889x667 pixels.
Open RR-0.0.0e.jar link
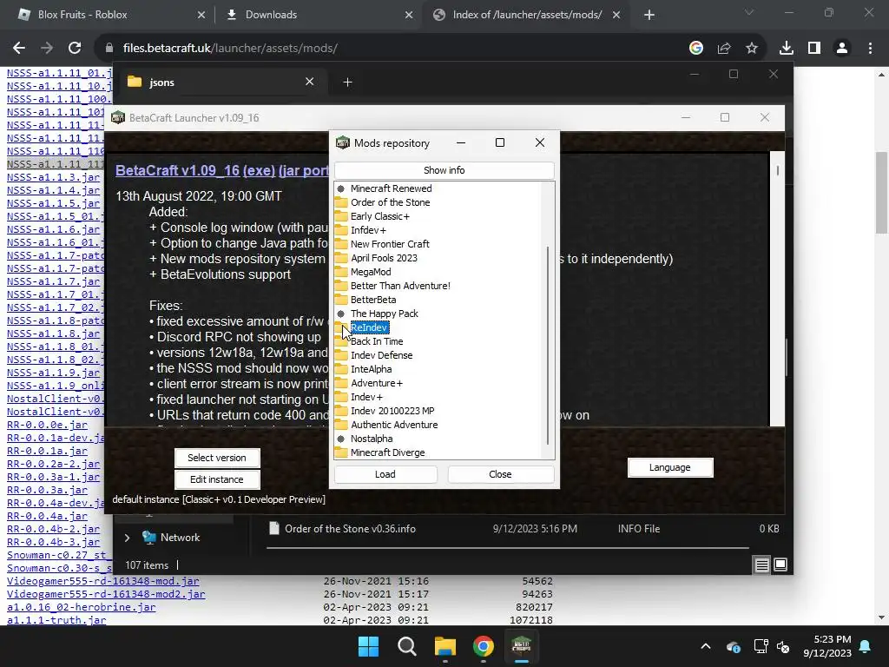(47, 424)
